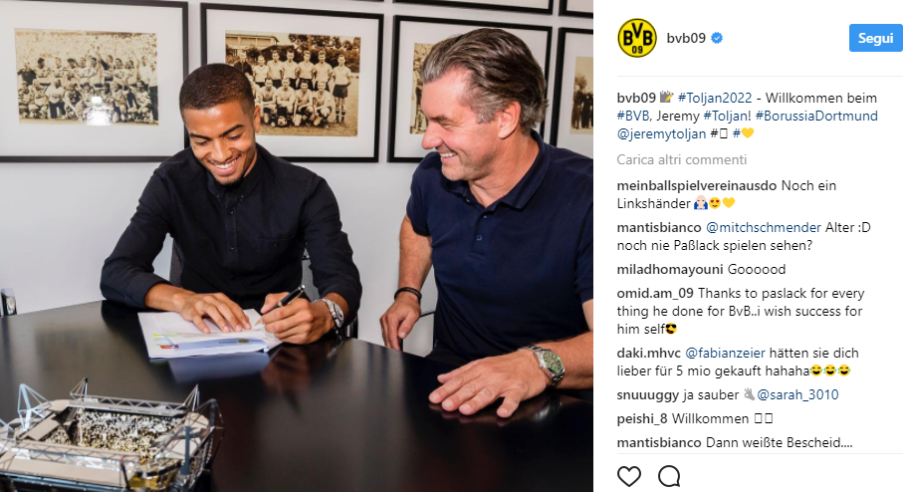Open the @sarah_3010 mention
The height and width of the screenshot is (492, 904).
(797, 395)
